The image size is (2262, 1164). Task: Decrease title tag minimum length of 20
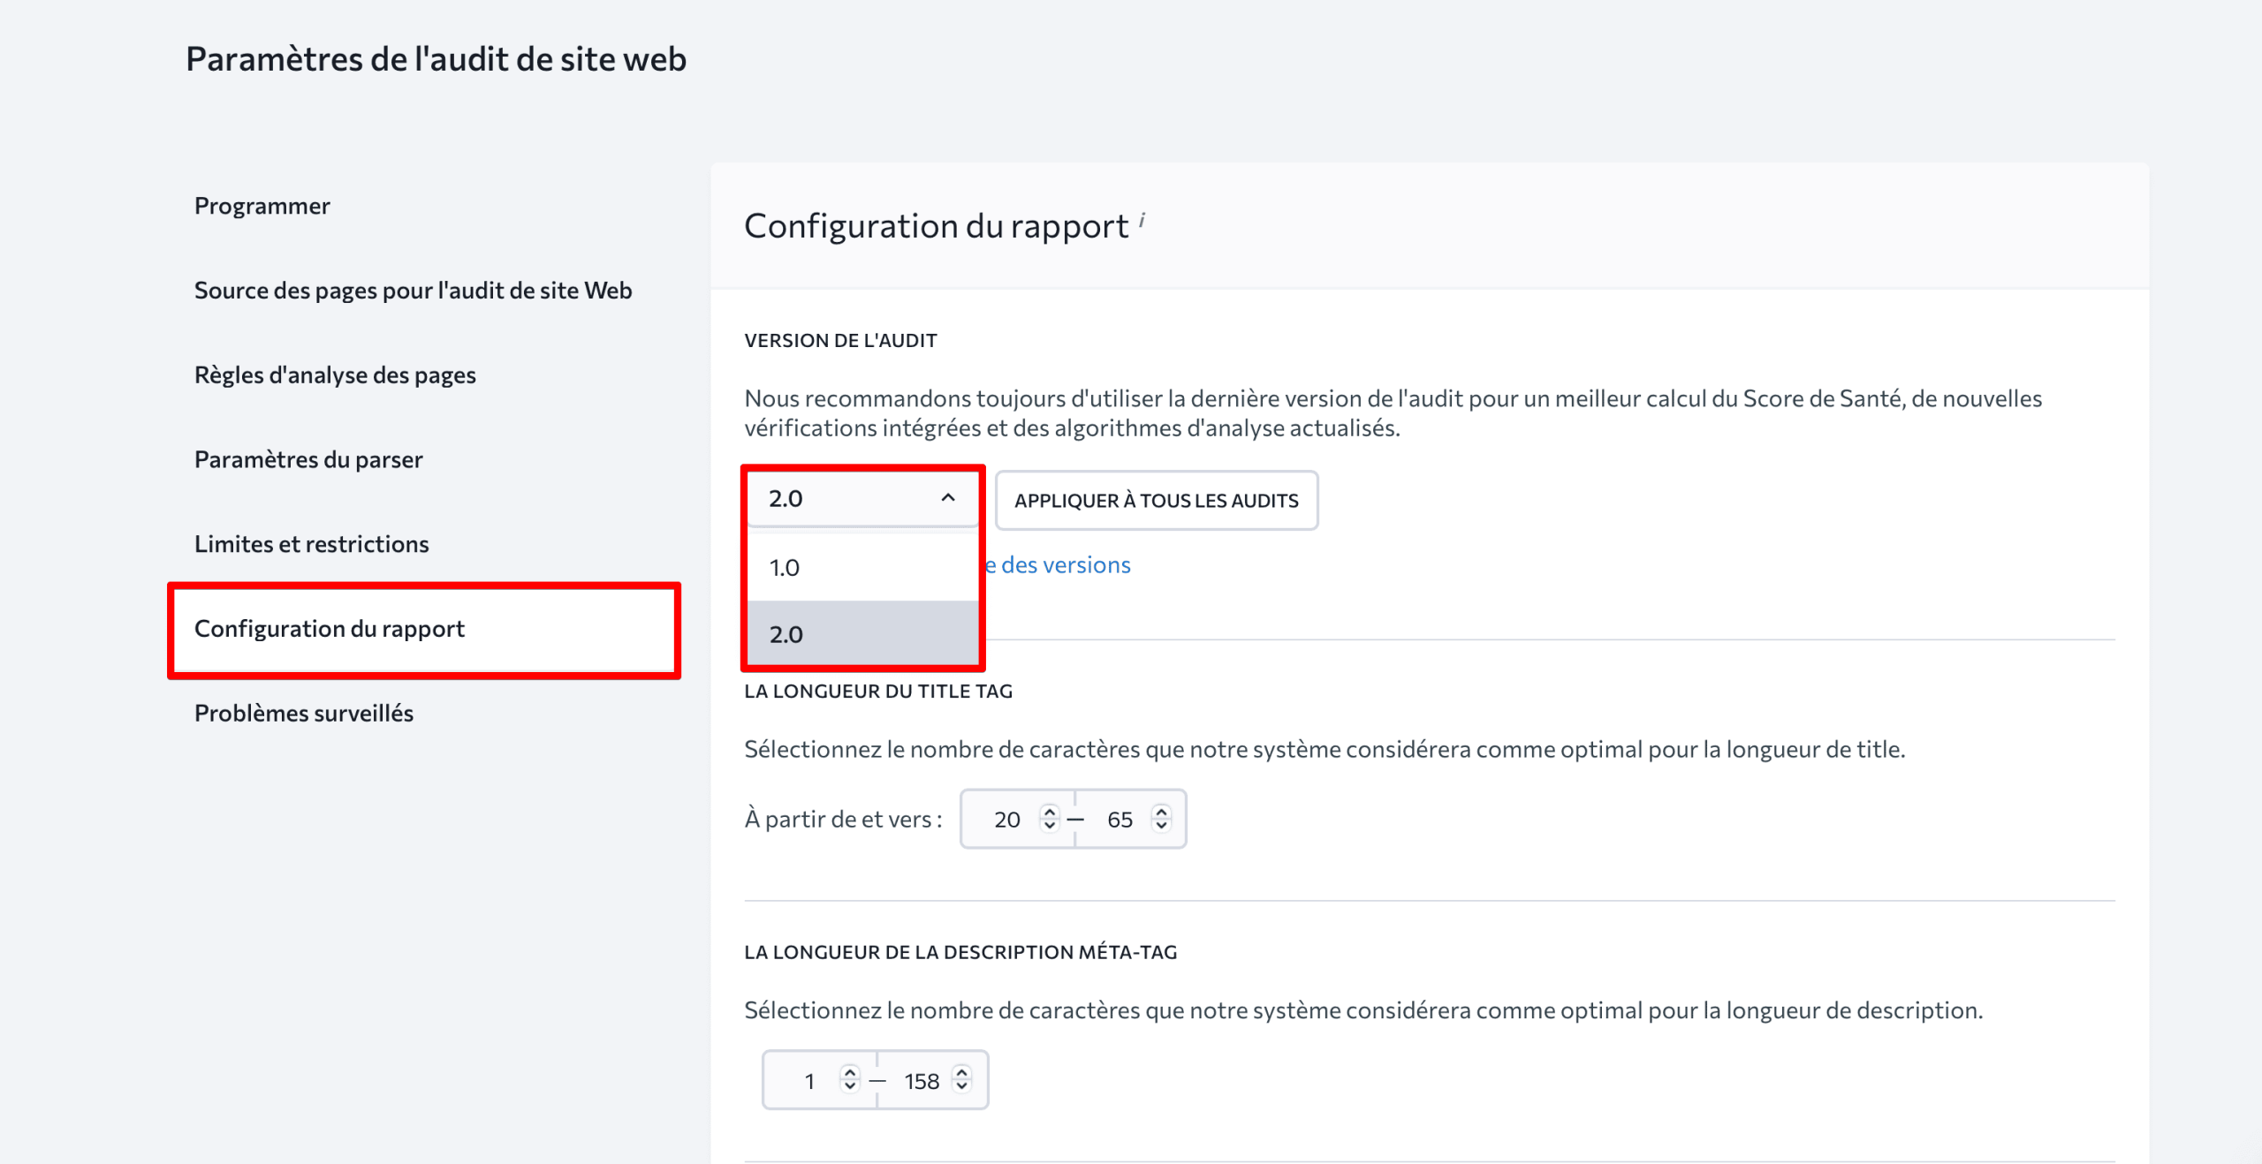(1049, 827)
